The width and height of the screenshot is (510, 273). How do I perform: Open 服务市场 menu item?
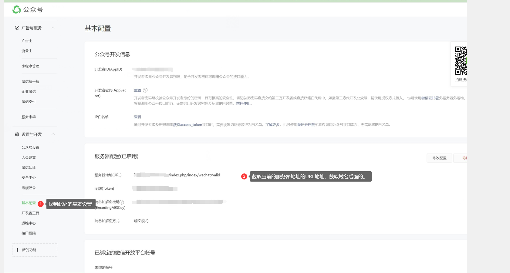coord(29,117)
